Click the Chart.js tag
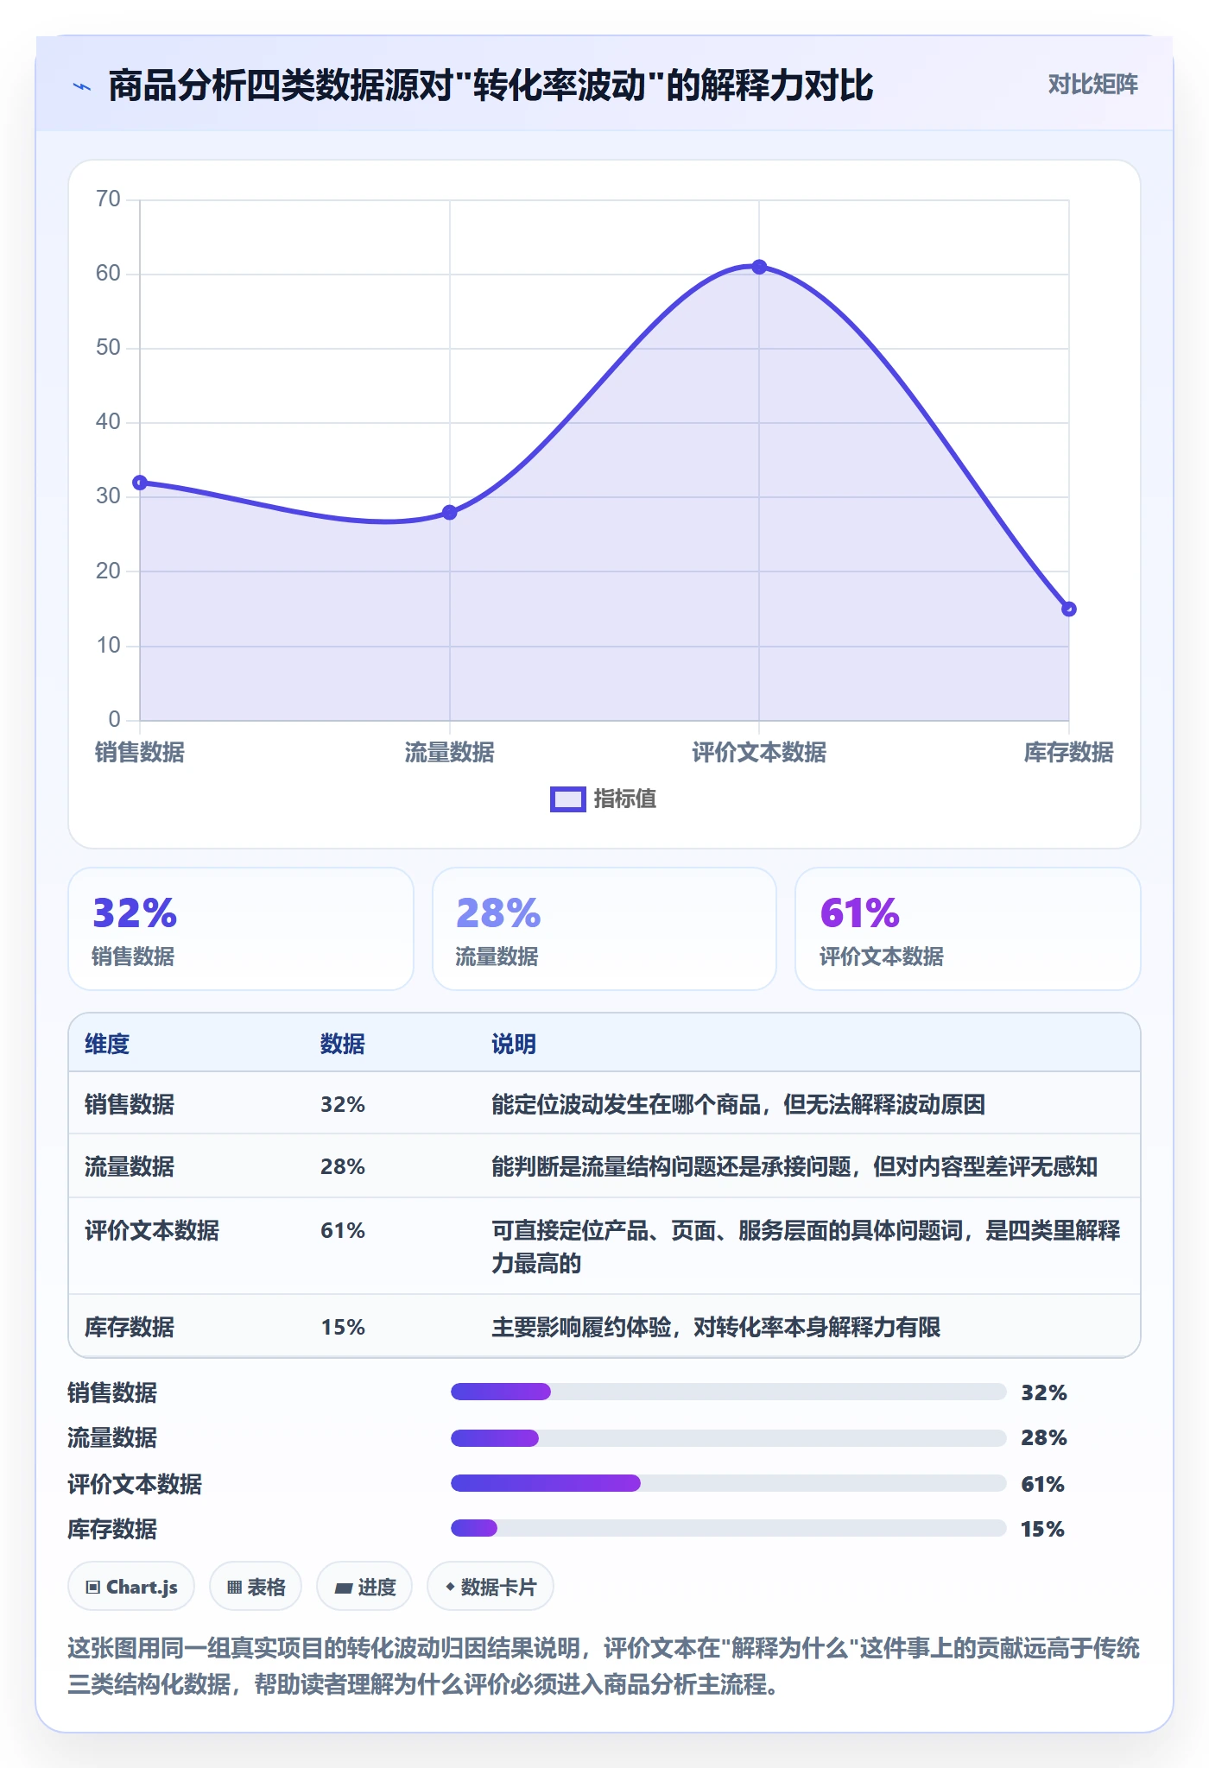Viewport: 1209px width, 1768px height. pyautogui.click(x=131, y=1587)
